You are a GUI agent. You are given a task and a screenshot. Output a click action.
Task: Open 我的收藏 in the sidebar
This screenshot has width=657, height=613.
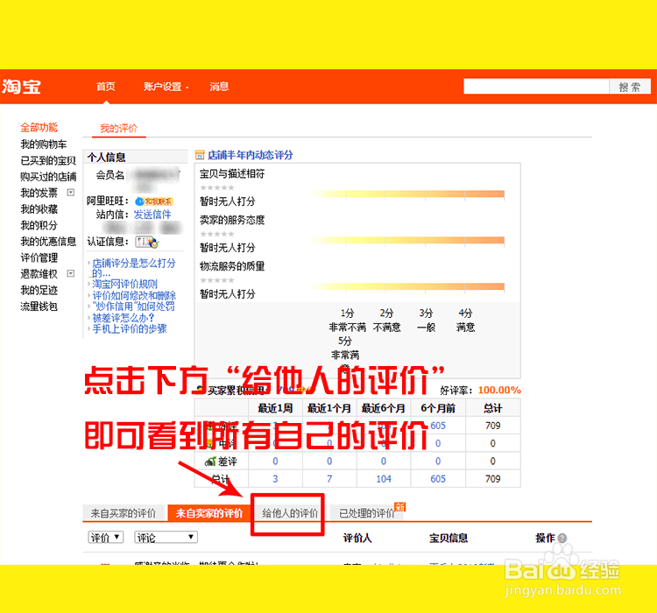39,208
